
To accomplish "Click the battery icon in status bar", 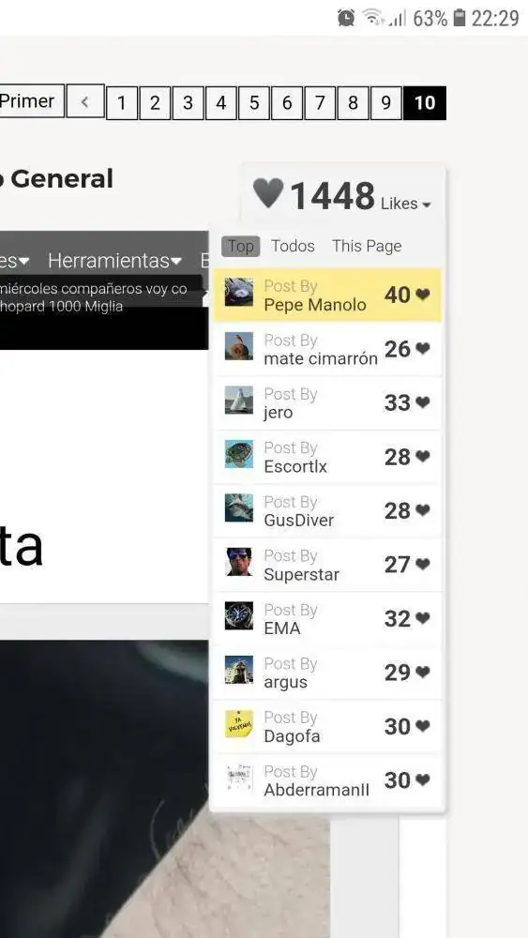I will [x=459, y=18].
